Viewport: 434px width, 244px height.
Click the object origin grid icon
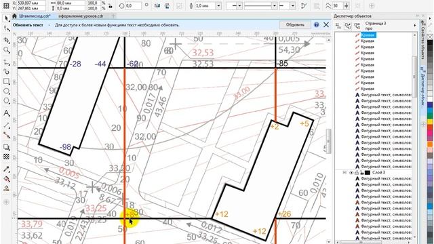[6, 5]
